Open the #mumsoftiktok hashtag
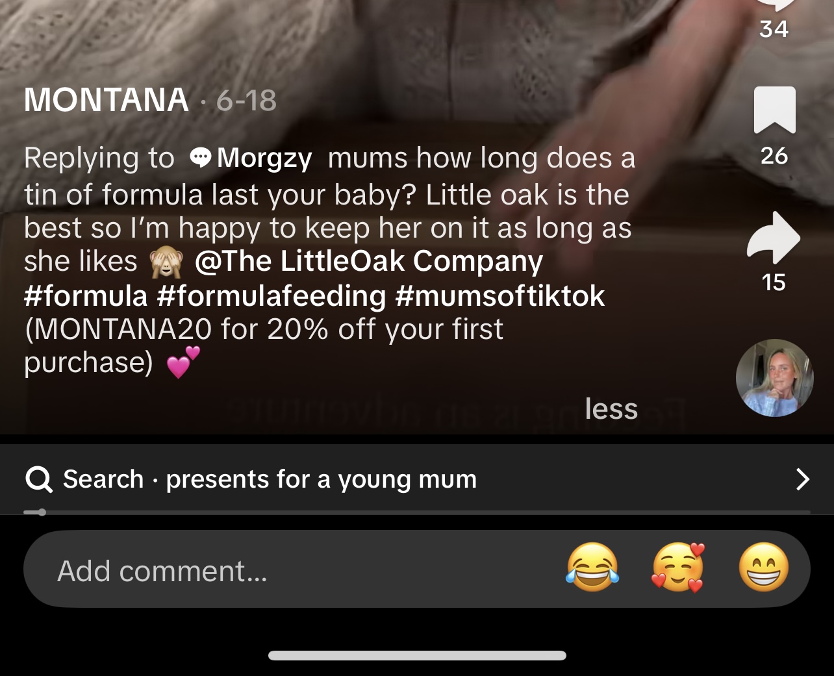The width and height of the screenshot is (834, 676). 499,295
